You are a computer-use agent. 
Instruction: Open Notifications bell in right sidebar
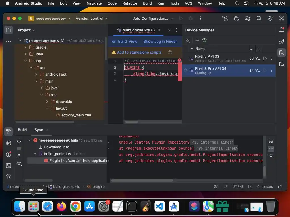(x=282, y=30)
